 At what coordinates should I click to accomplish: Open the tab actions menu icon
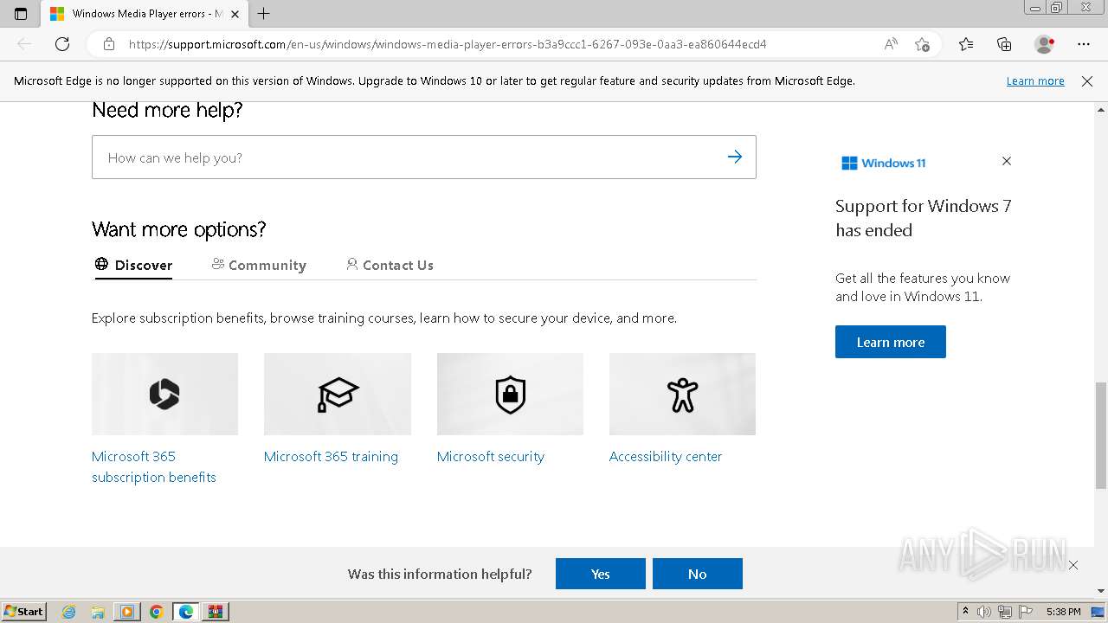tap(21, 14)
